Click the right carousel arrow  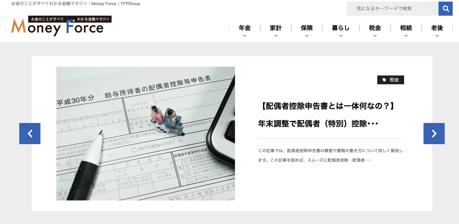click(x=434, y=134)
